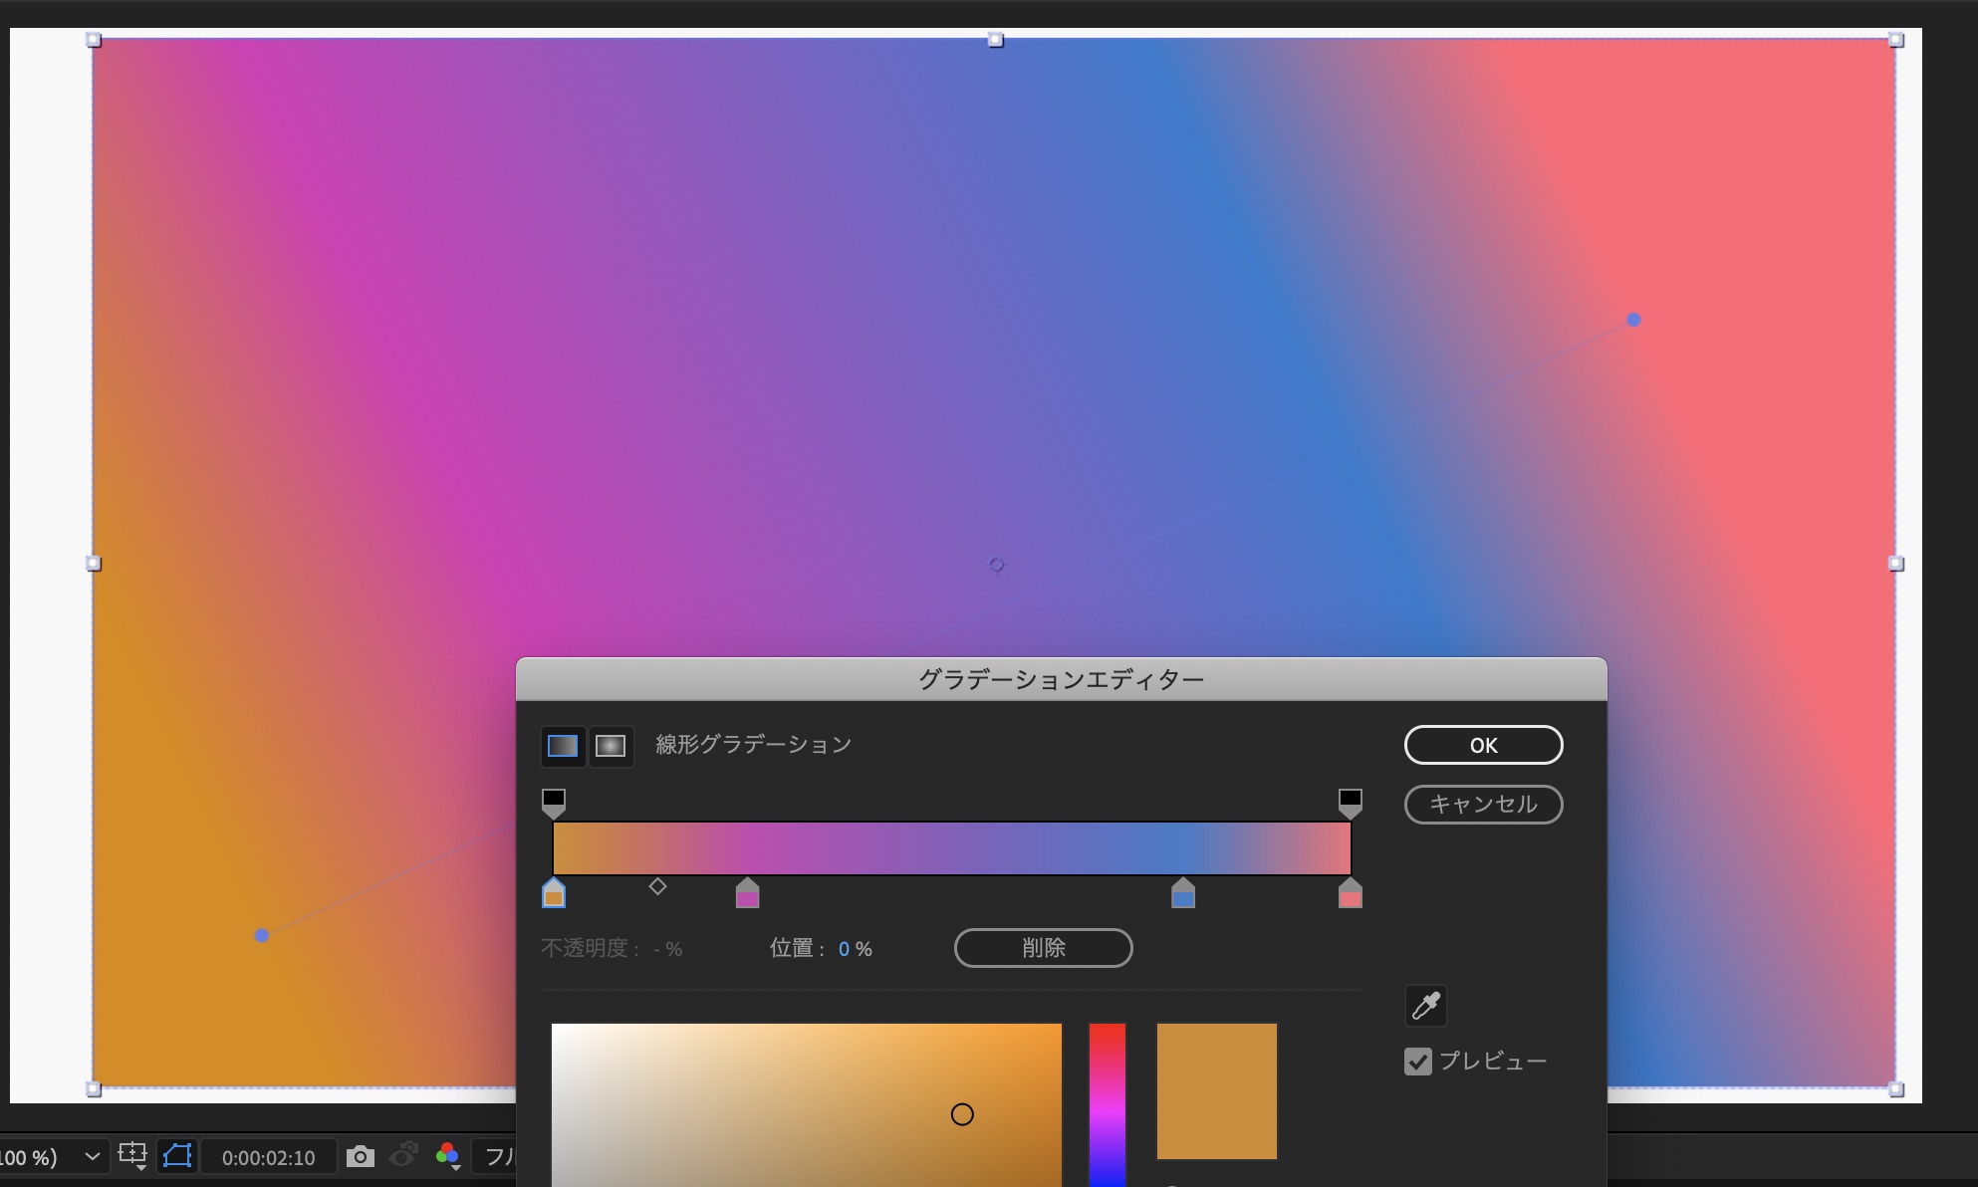Click the 位置 percent value field
The width and height of the screenshot is (1978, 1187).
[845, 949]
